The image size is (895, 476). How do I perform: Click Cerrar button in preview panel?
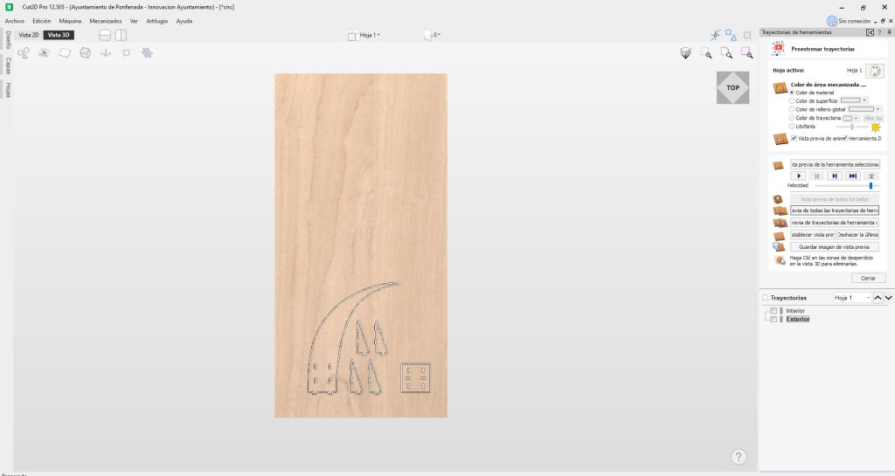tap(868, 279)
